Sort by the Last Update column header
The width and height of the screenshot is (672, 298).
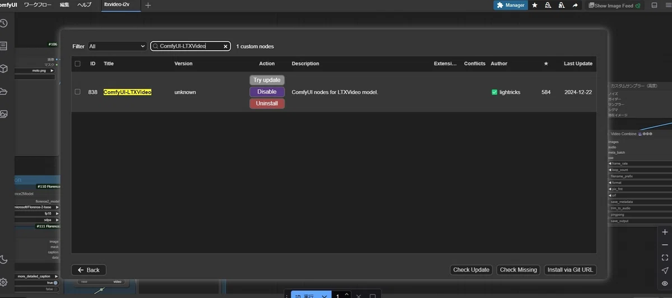coord(578,64)
